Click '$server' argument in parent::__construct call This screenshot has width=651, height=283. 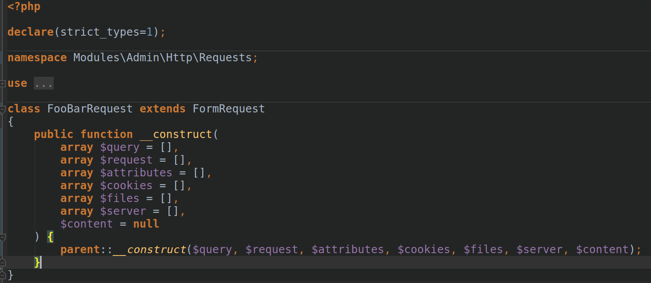tap(539, 250)
